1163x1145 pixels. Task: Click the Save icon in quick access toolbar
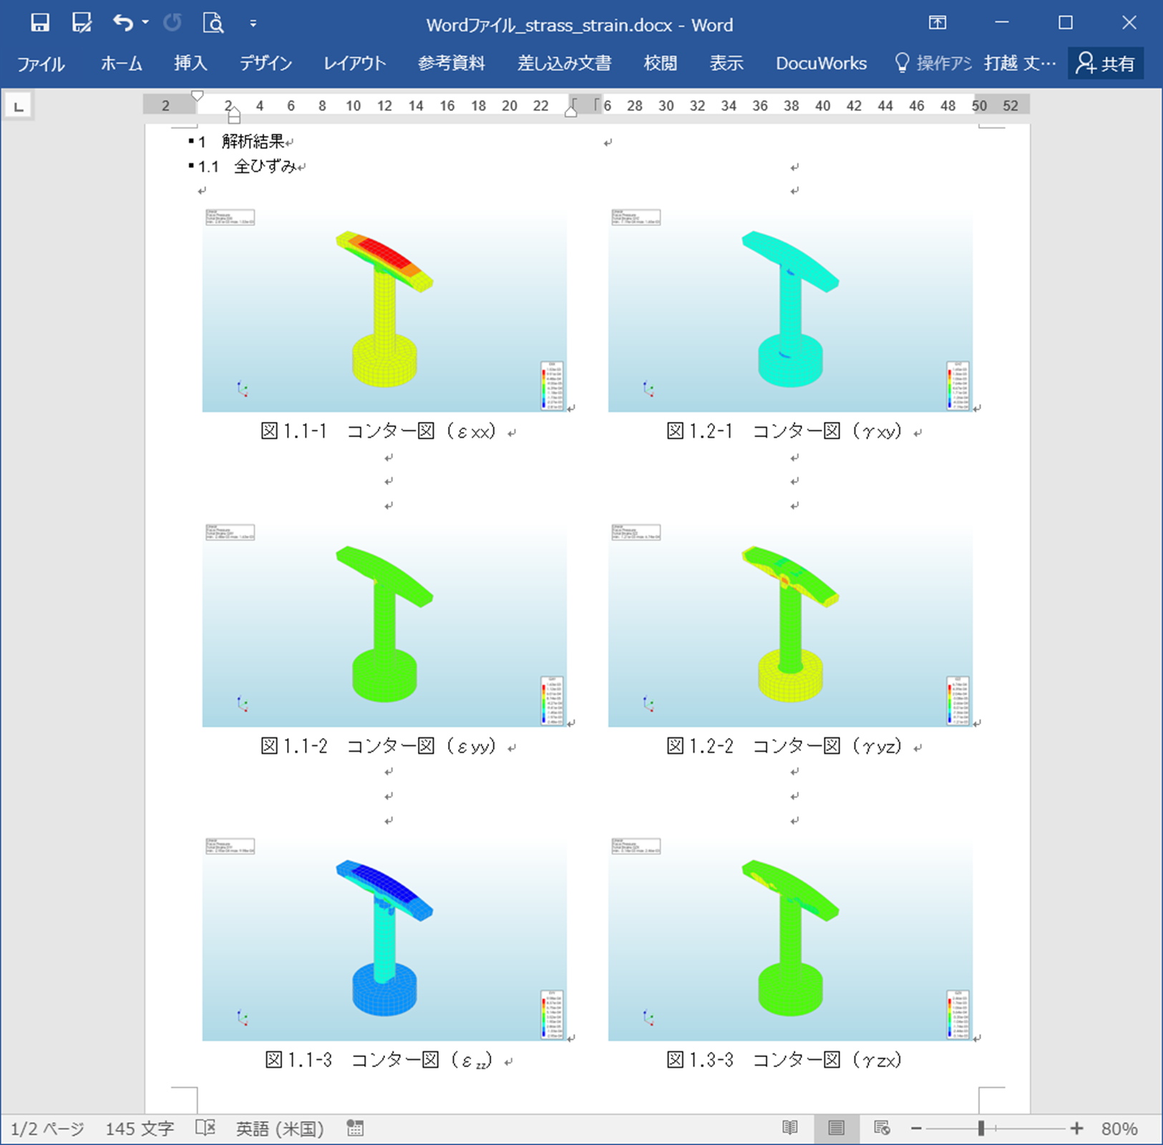coord(40,24)
